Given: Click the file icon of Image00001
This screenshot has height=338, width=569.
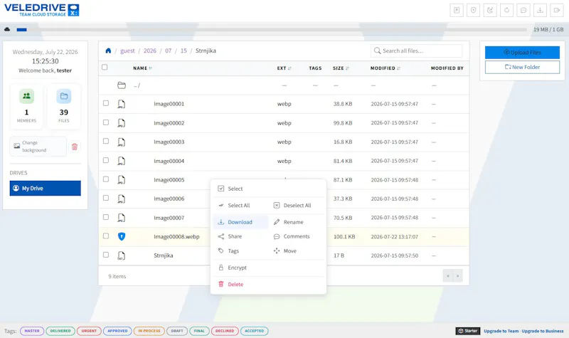Looking at the screenshot, I should (x=121, y=104).
